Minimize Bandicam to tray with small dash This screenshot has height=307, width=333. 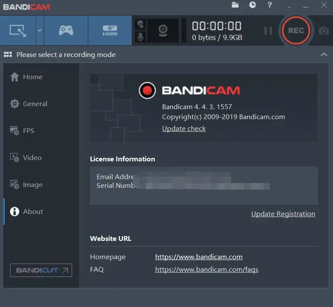pyautogui.click(x=289, y=7)
